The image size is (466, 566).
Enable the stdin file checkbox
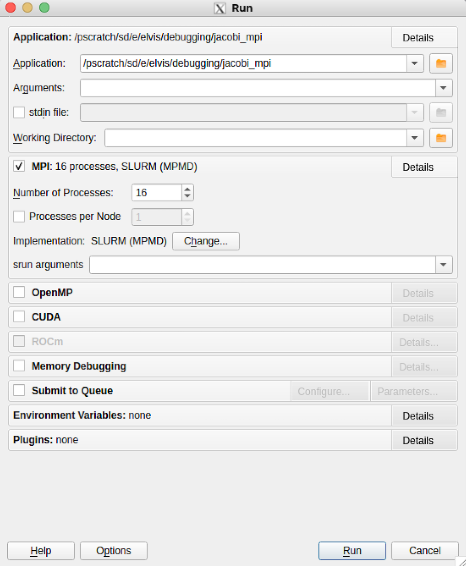tap(19, 112)
